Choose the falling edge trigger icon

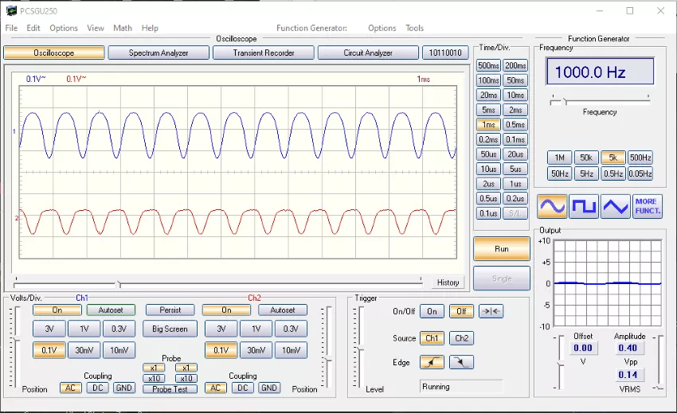pyautogui.click(x=461, y=362)
